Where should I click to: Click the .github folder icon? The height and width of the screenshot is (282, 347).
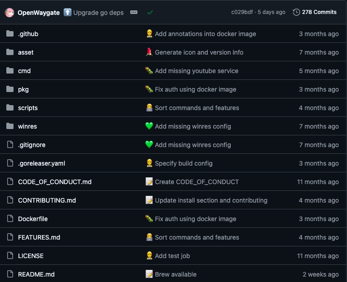10,34
